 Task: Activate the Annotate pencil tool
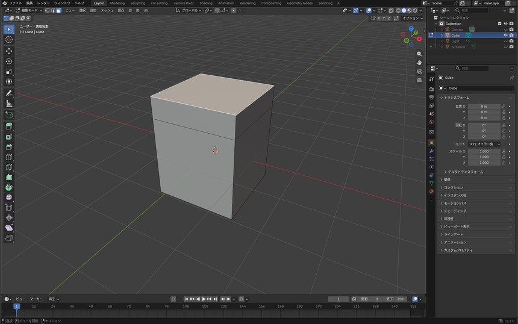point(9,93)
